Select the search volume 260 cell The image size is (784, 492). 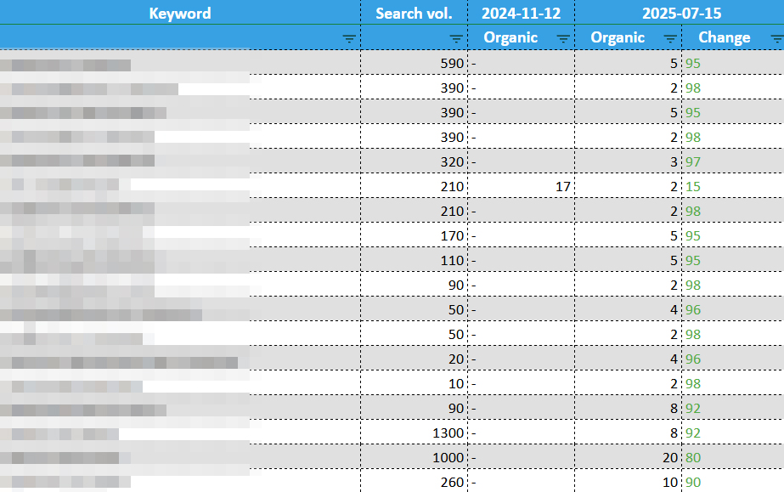tap(415, 483)
